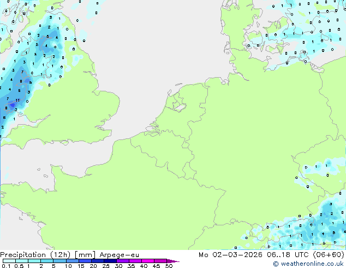Select legend swatch between 0.5 and 1
This screenshot has height=268, width=346.
click(22, 261)
